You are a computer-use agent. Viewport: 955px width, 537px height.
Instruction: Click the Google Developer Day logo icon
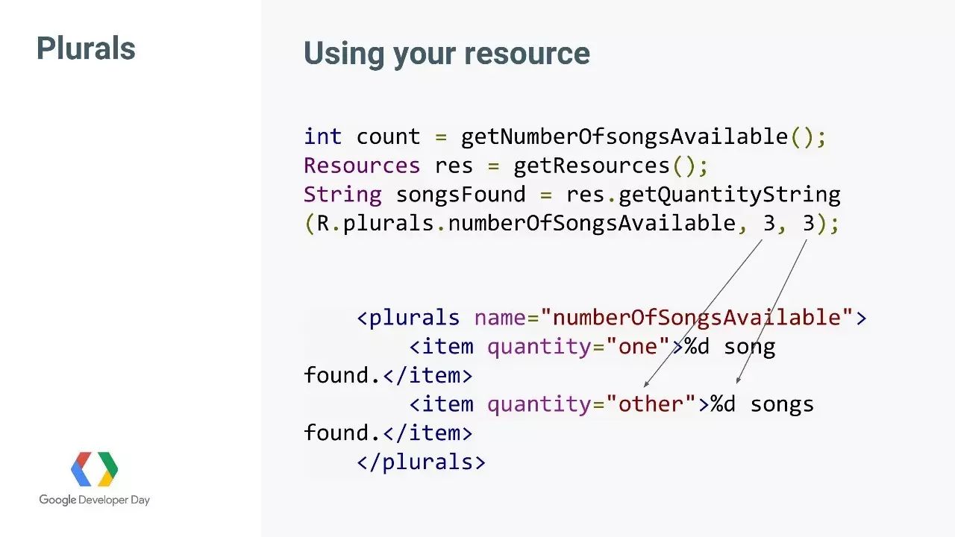pos(94,469)
